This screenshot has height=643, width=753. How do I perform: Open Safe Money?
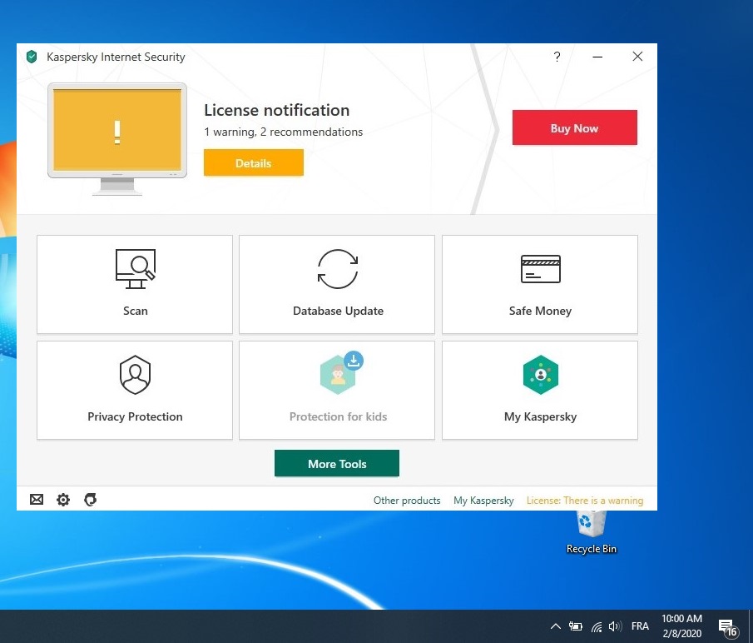[x=540, y=284]
